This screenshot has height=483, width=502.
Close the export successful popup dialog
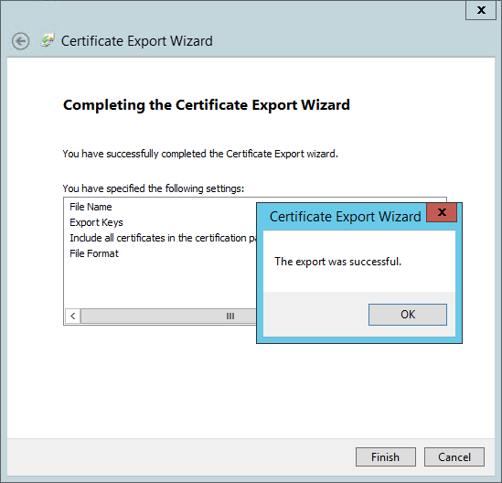[442, 212]
